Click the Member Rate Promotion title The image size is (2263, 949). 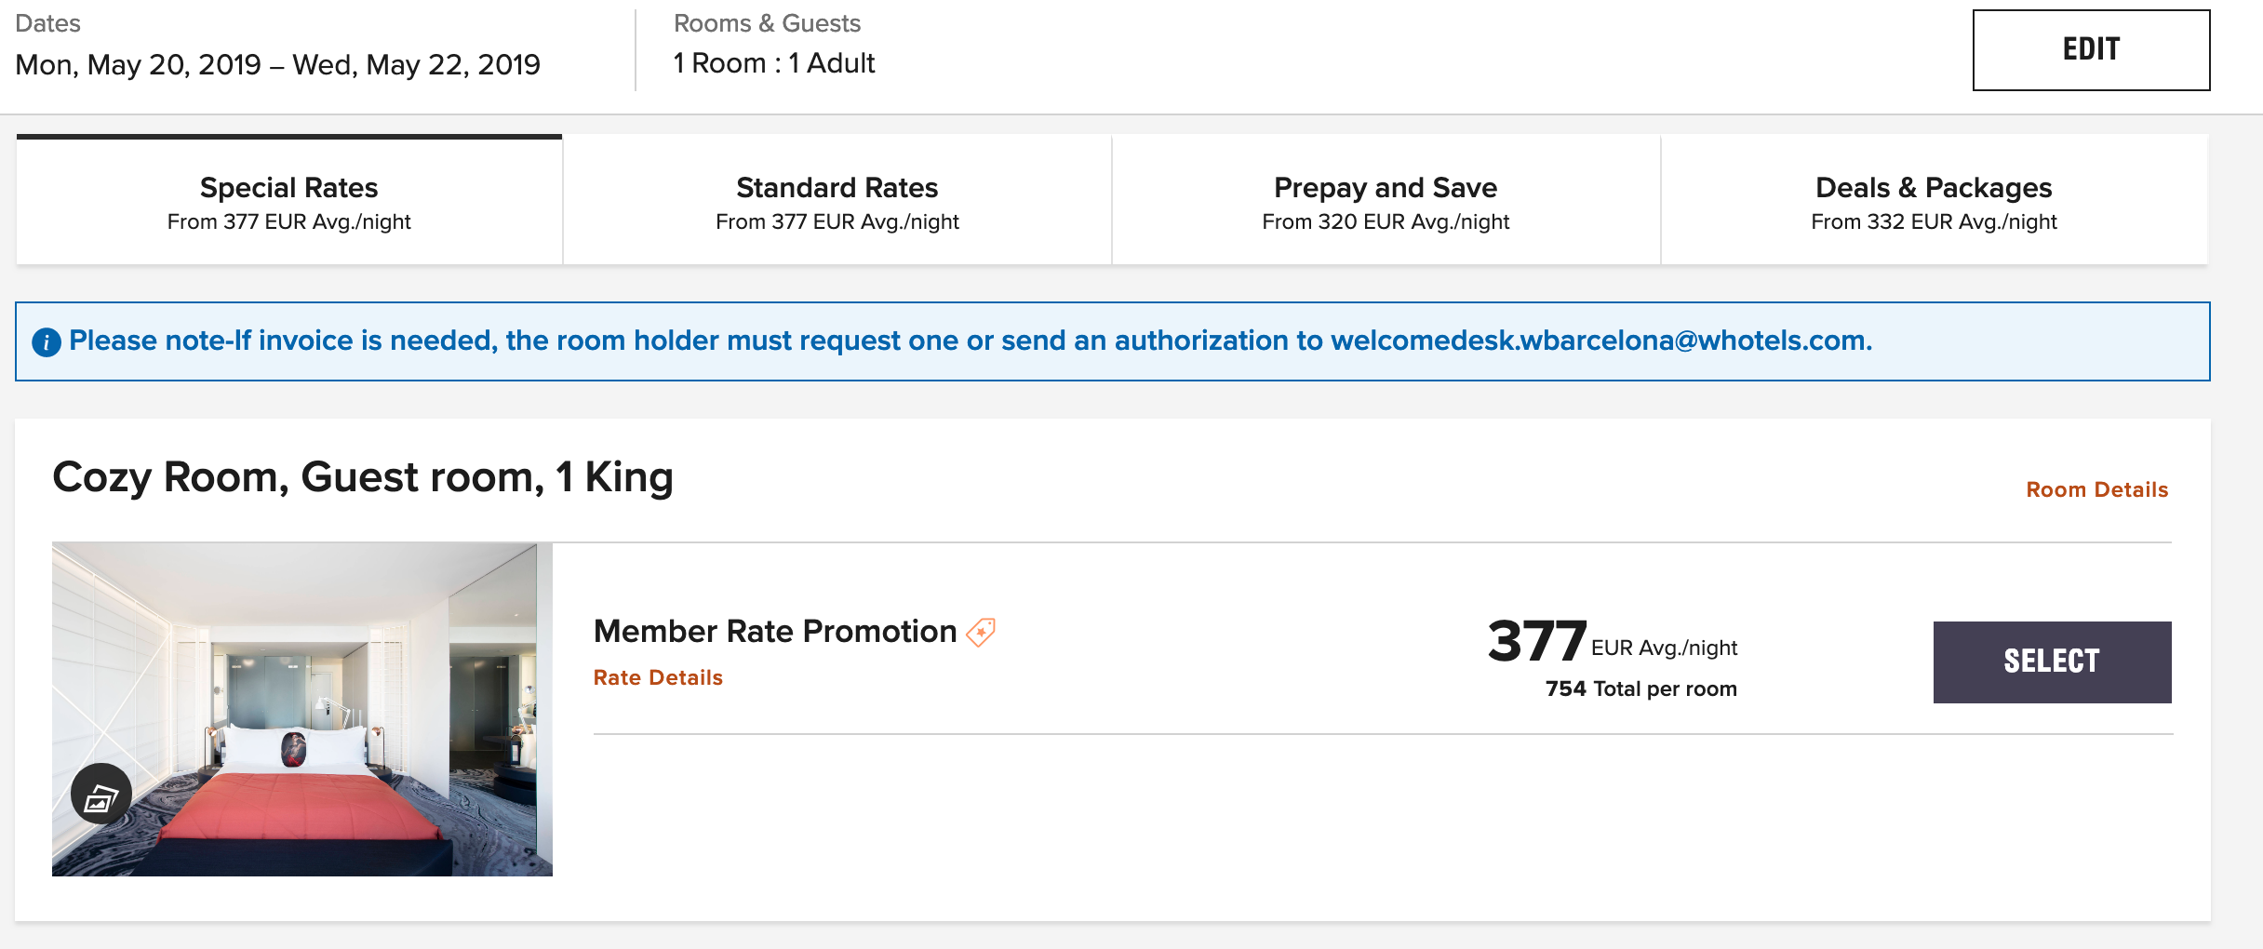click(774, 631)
